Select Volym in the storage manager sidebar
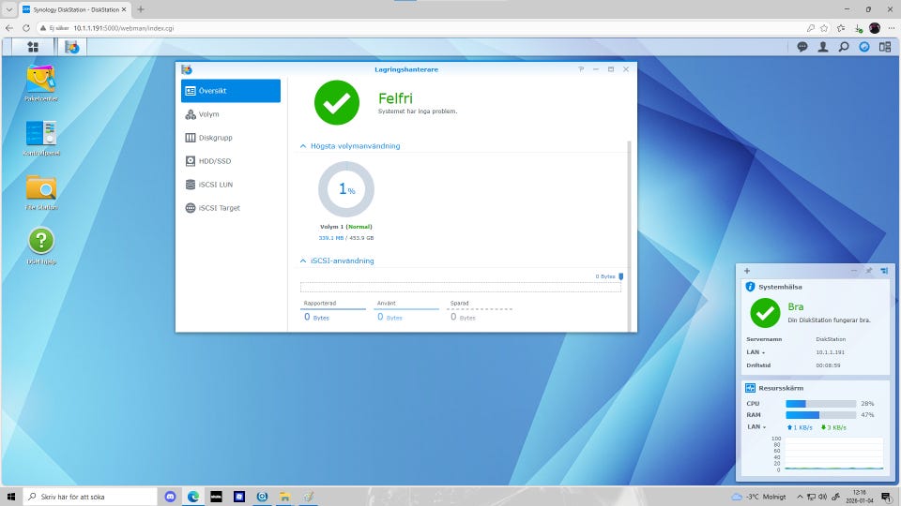 pyautogui.click(x=208, y=114)
